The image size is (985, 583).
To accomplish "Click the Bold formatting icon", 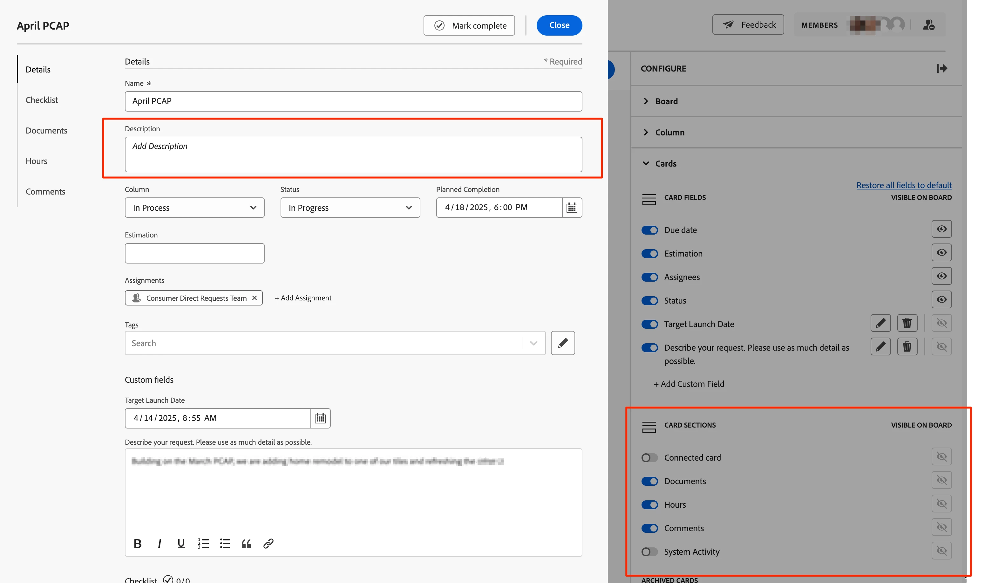I will (137, 543).
